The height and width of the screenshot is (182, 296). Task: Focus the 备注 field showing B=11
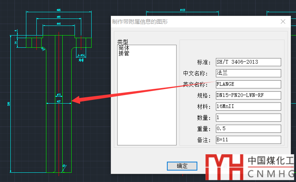(248, 140)
